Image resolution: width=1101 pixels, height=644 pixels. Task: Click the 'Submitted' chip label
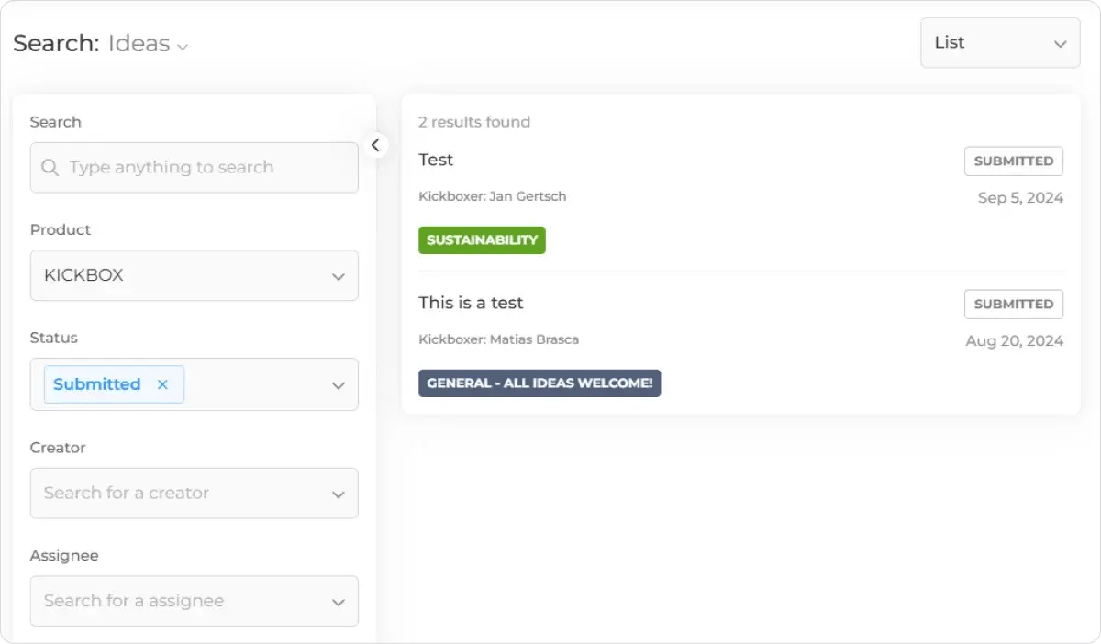(96, 384)
